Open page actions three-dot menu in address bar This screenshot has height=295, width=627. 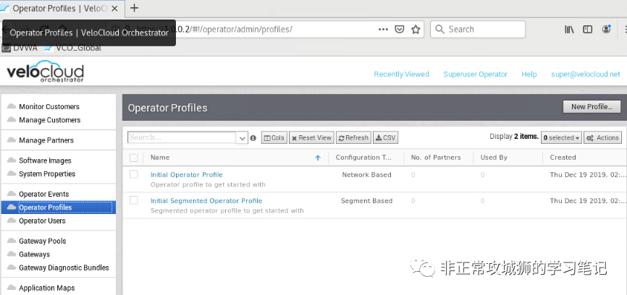point(383,30)
